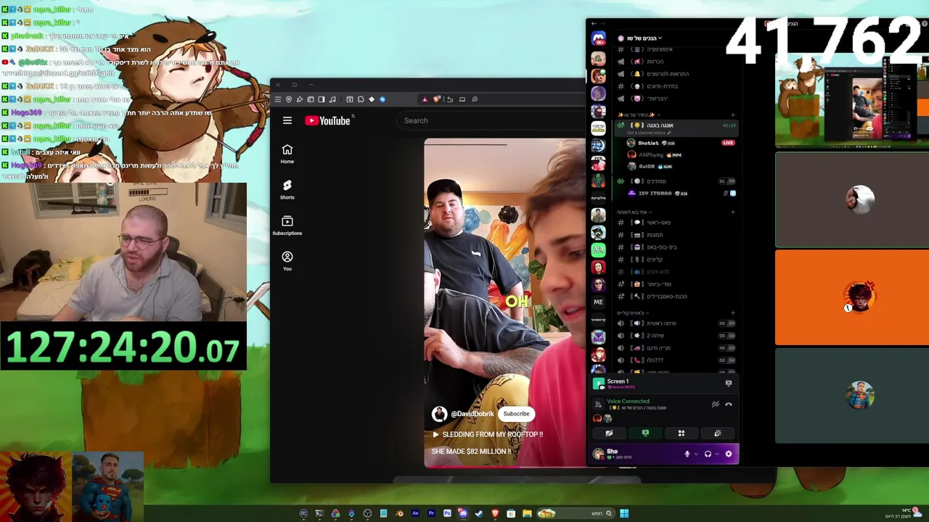Screen dimensions: 929x522
Task: Open the browser hamburger menu icon
Action: click(277, 99)
